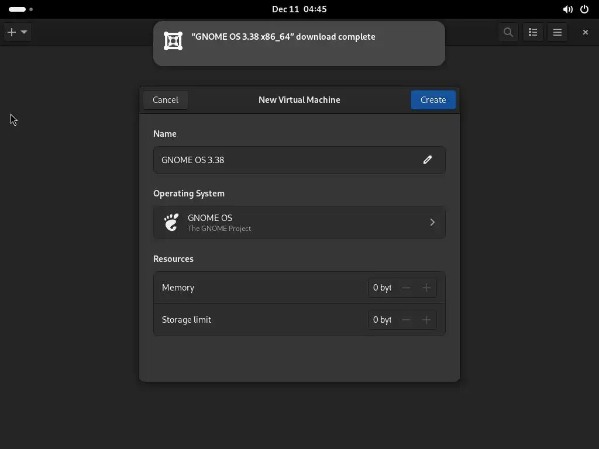Open the volume icon in top bar
Screen dimensions: 599x449
567,9
